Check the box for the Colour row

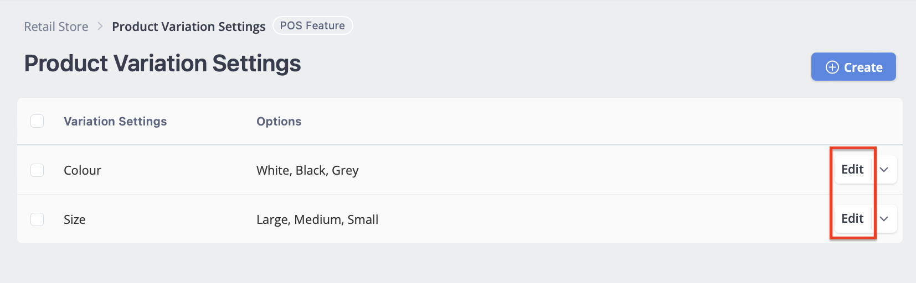pyautogui.click(x=37, y=170)
